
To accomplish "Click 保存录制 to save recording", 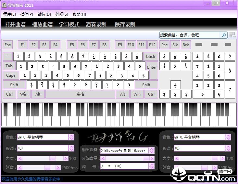I will [125, 24].
